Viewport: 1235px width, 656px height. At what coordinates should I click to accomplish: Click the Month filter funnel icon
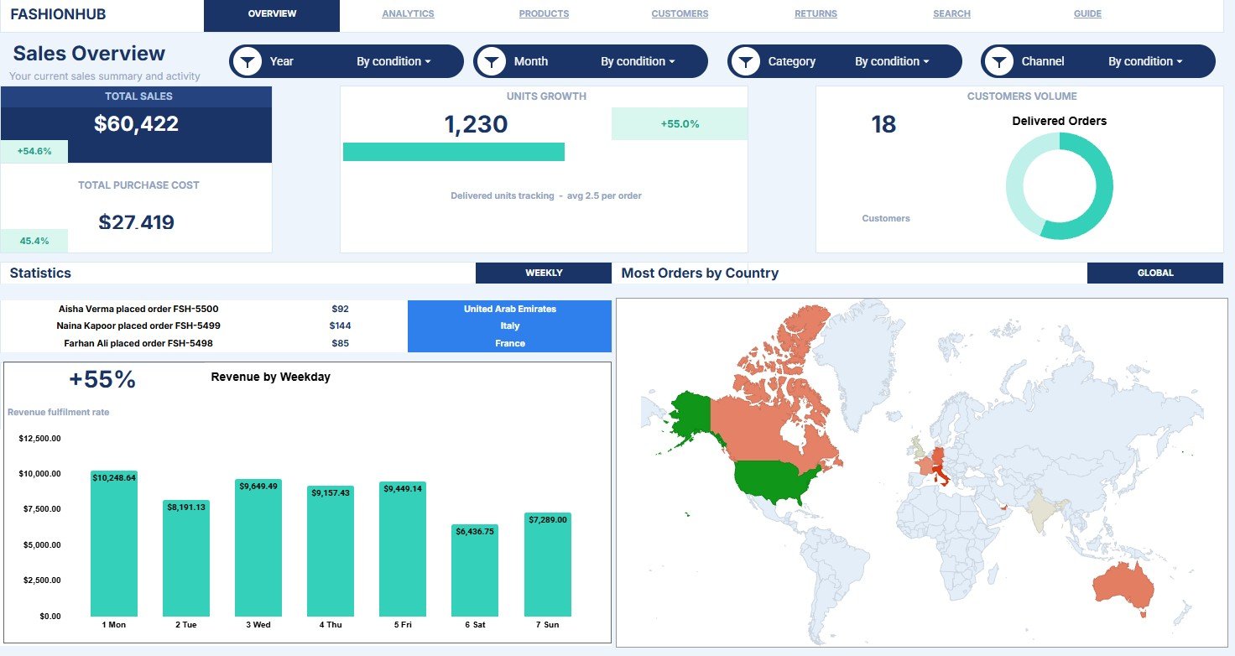tap(492, 61)
